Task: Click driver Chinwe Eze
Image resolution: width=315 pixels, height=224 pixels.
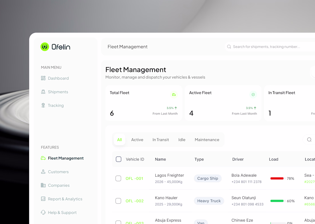Action: click(242, 220)
